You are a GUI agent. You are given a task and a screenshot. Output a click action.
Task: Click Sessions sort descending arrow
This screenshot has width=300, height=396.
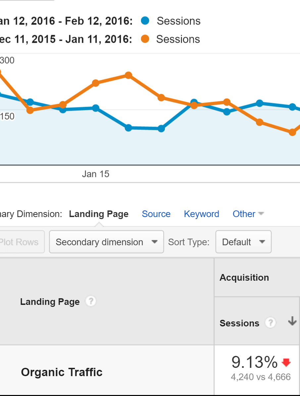point(292,321)
